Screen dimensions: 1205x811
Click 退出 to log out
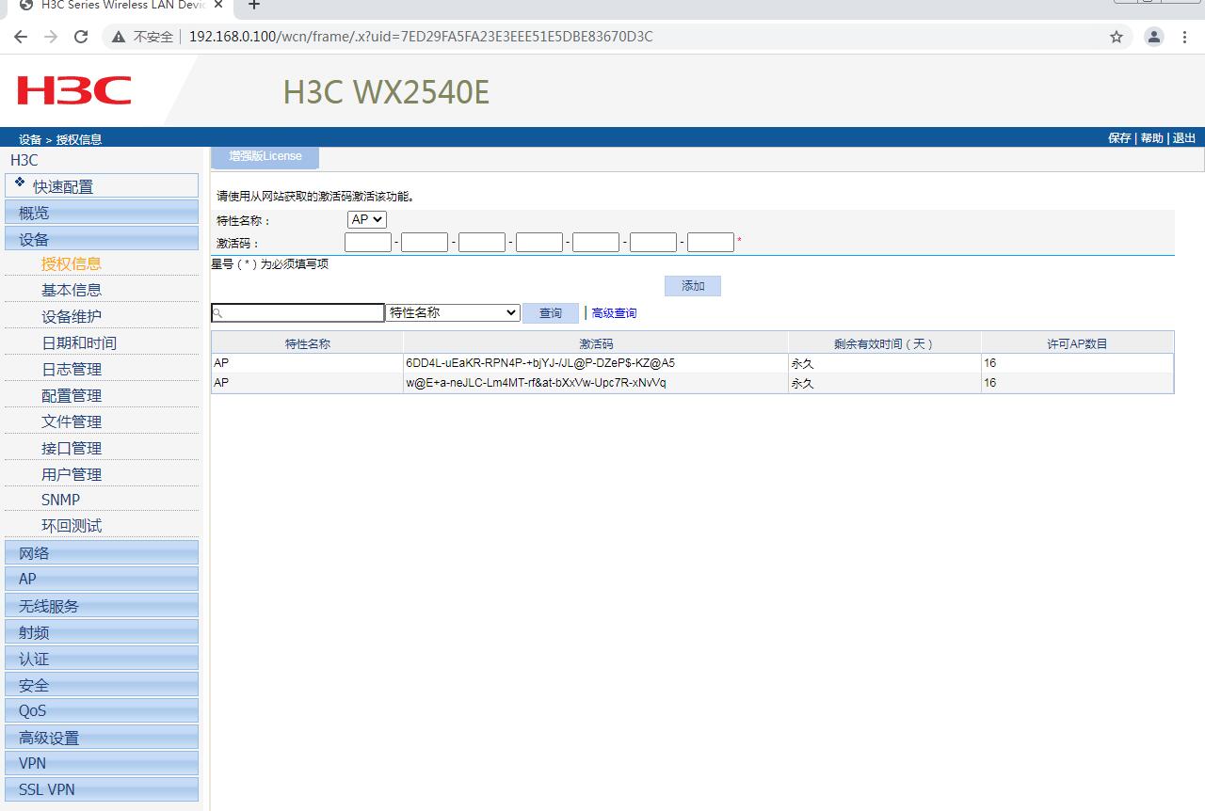(1184, 138)
